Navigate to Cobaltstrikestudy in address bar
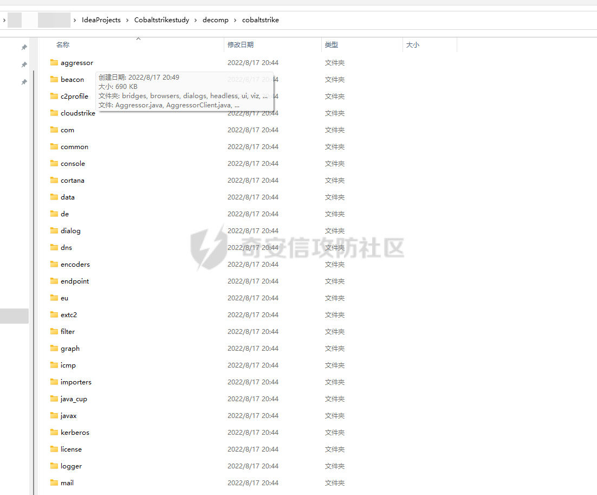The width and height of the screenshot is (597, 495). coord(161,20)
